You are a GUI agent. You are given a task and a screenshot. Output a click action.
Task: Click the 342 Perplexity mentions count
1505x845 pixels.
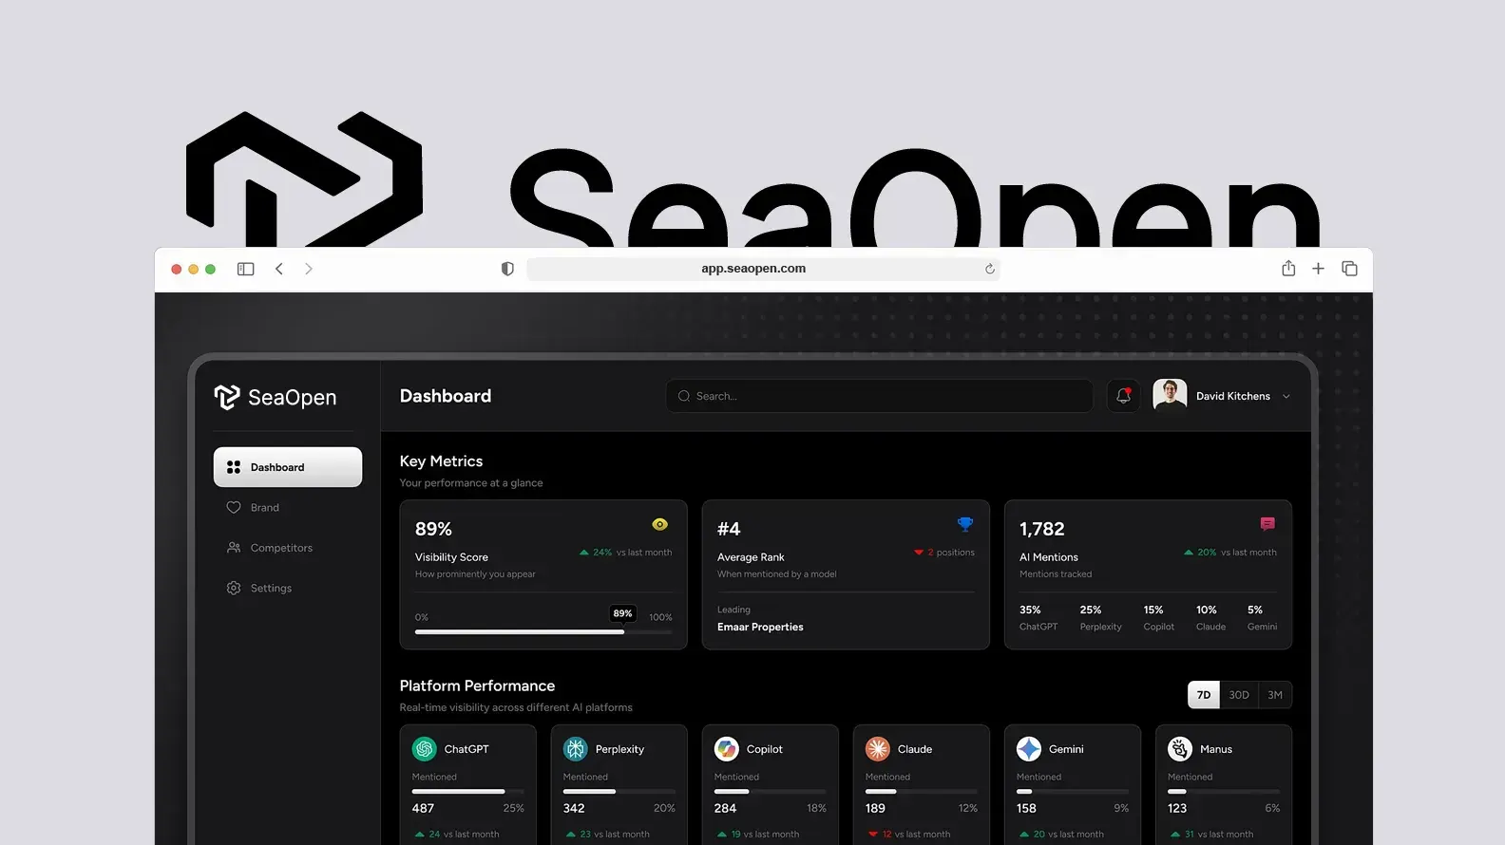point(574,808)
